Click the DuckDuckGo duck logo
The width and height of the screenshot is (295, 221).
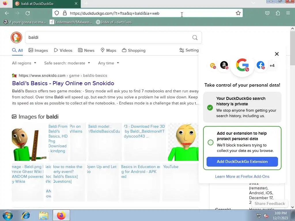pos(16,37)
